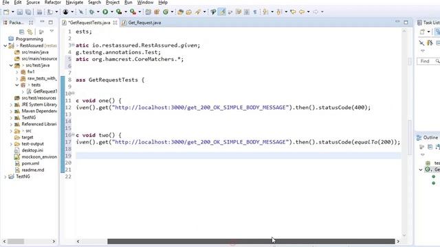Image resolution: width=440 pixels, height=247 pixels.
Task: Expand the JRE System Library node
Action: [x=11, y=105]
